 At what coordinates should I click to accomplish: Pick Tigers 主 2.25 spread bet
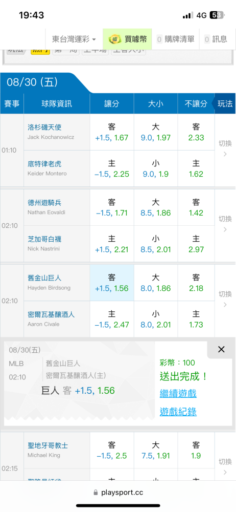[112, 168]
